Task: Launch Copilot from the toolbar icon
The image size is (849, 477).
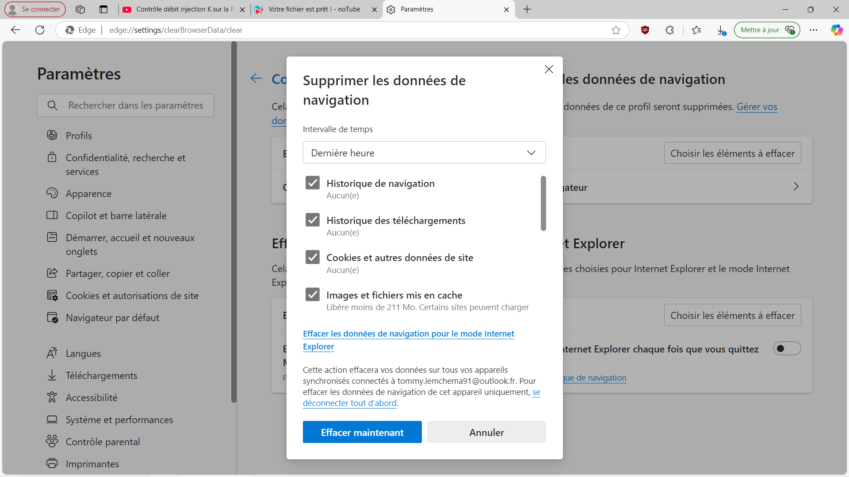Action: (x=836, y=30)
